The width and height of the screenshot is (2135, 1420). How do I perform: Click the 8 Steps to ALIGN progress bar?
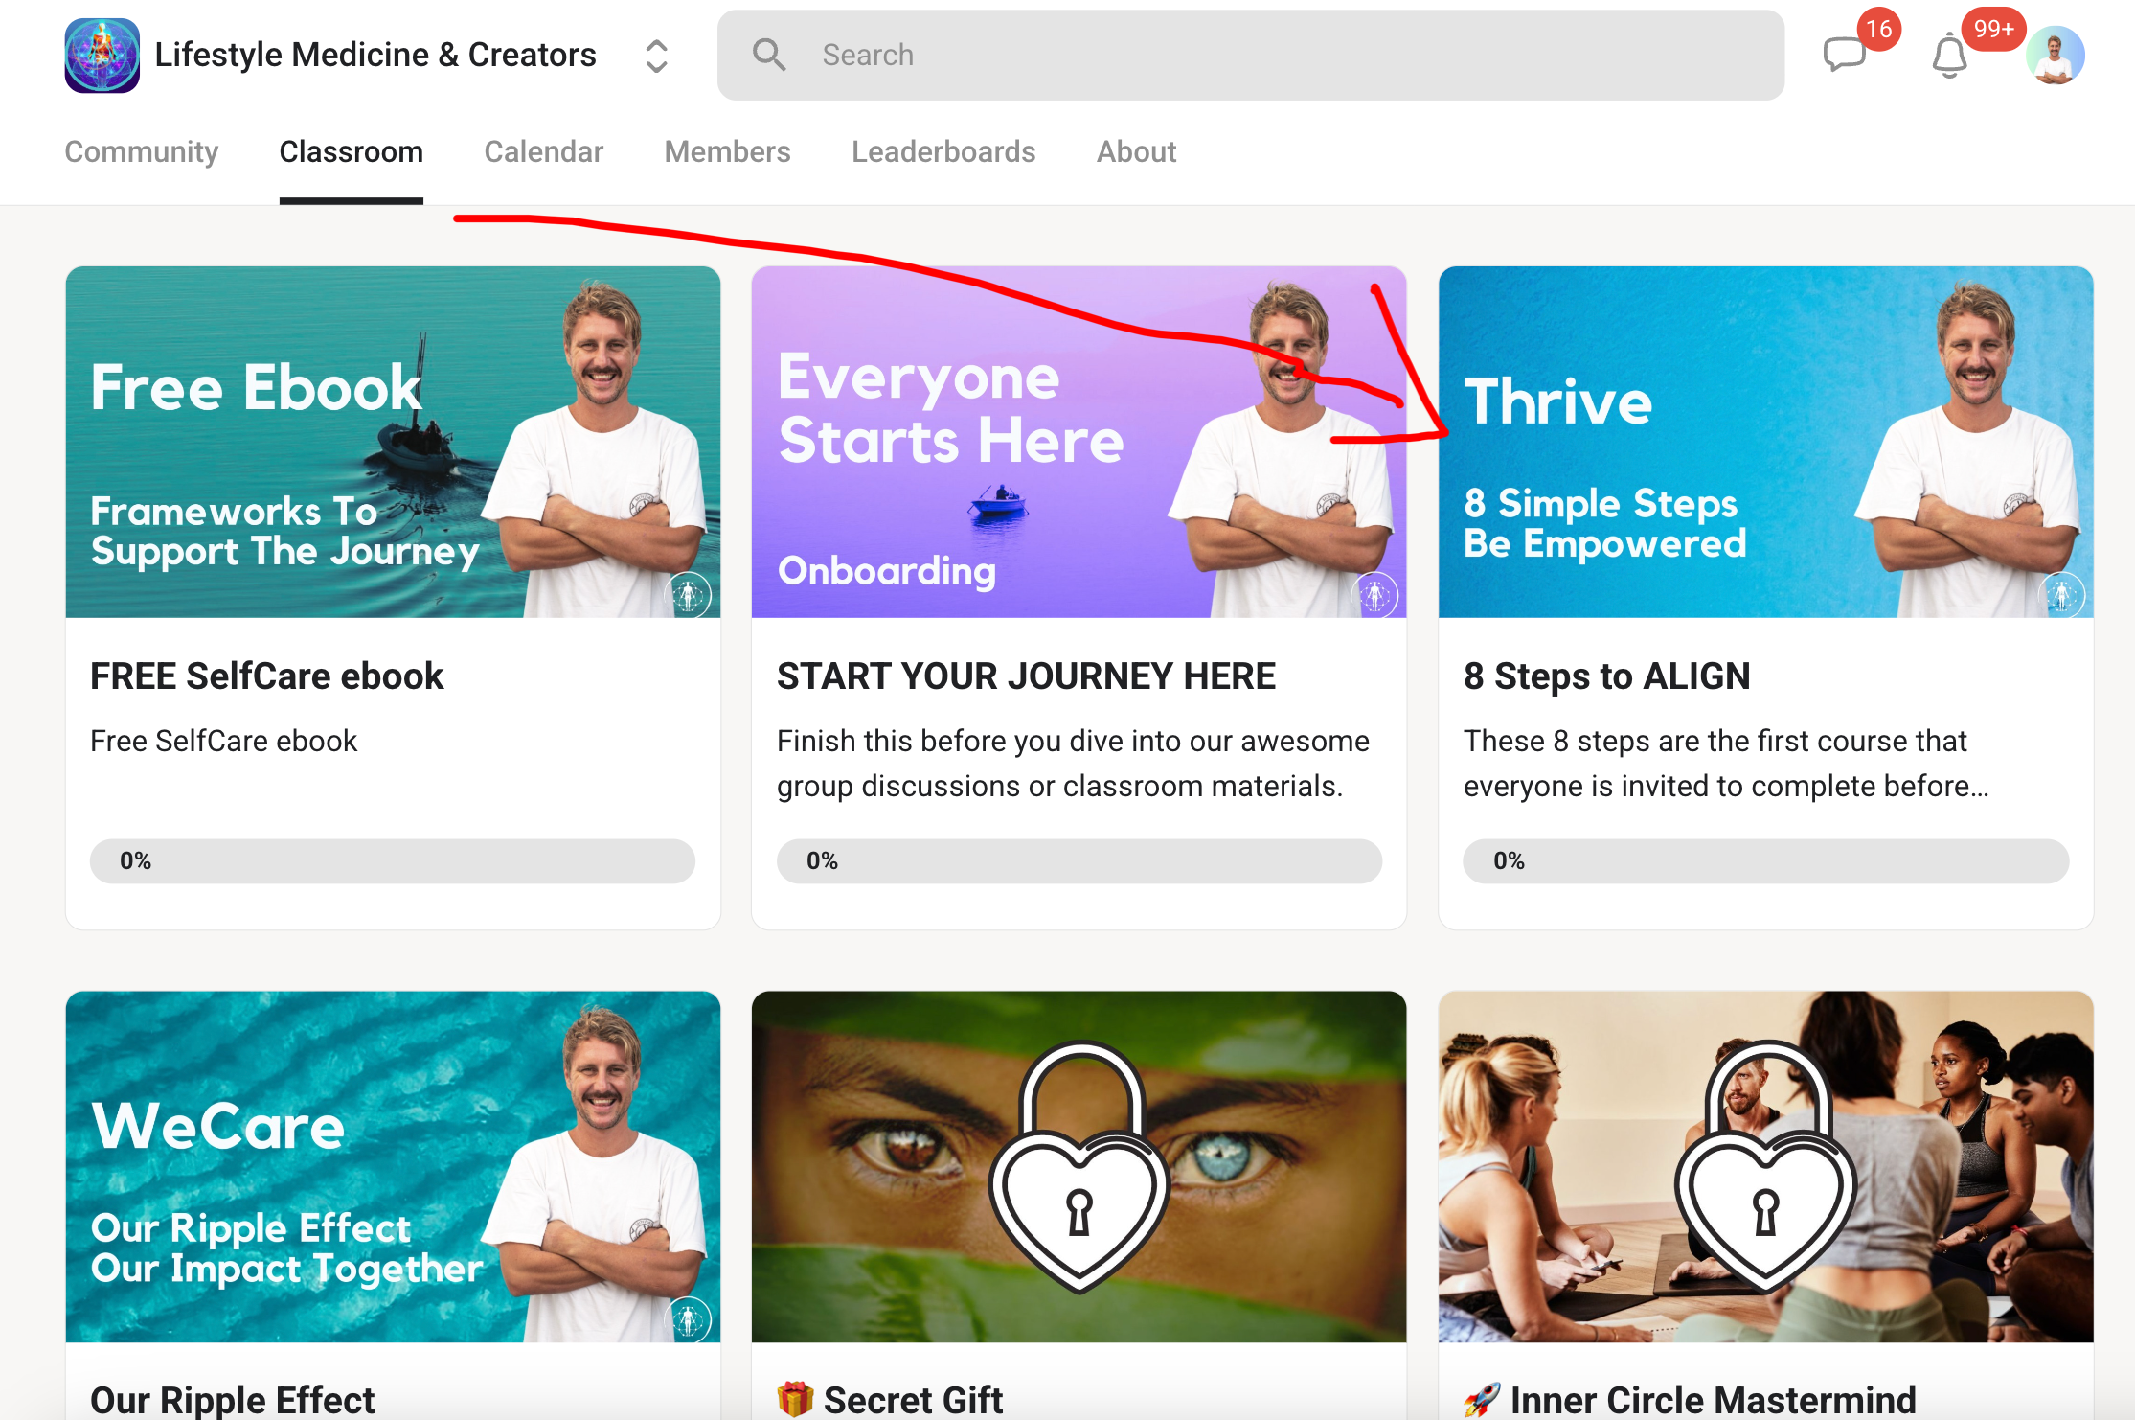[x=1764, y=860]
